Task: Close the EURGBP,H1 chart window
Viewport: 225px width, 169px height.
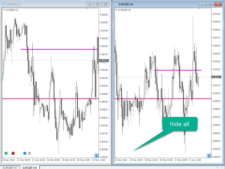Action: (x=105, y=4)
